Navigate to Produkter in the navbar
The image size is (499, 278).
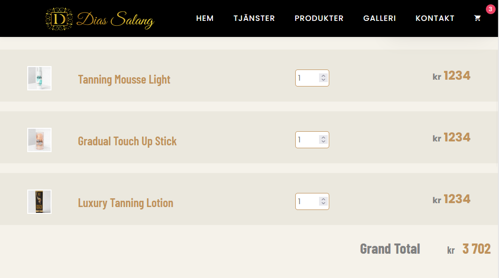(x=319, y=18)
